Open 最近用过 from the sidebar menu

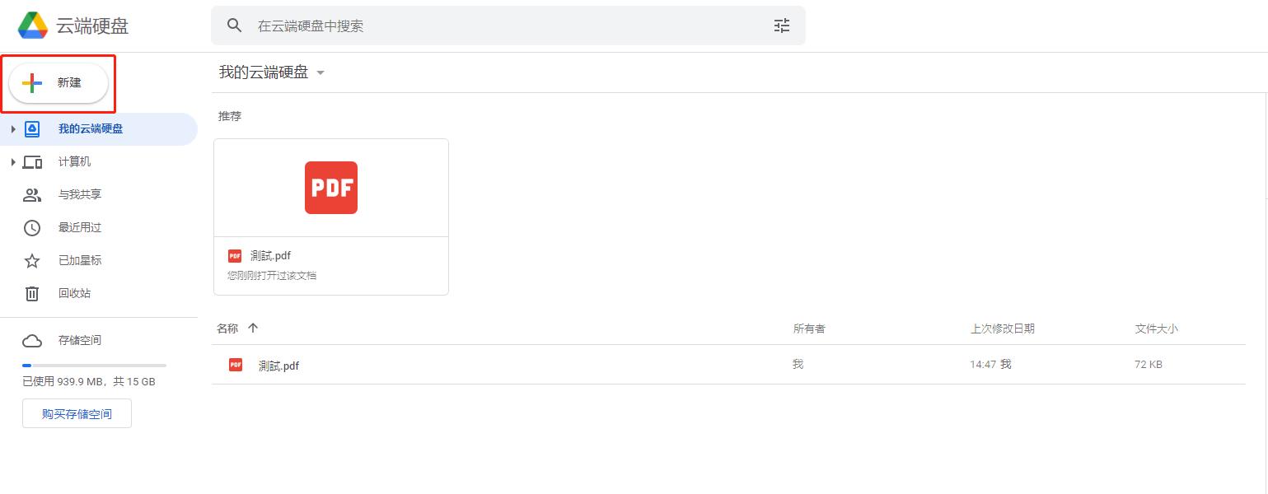(x=79, y=227)
